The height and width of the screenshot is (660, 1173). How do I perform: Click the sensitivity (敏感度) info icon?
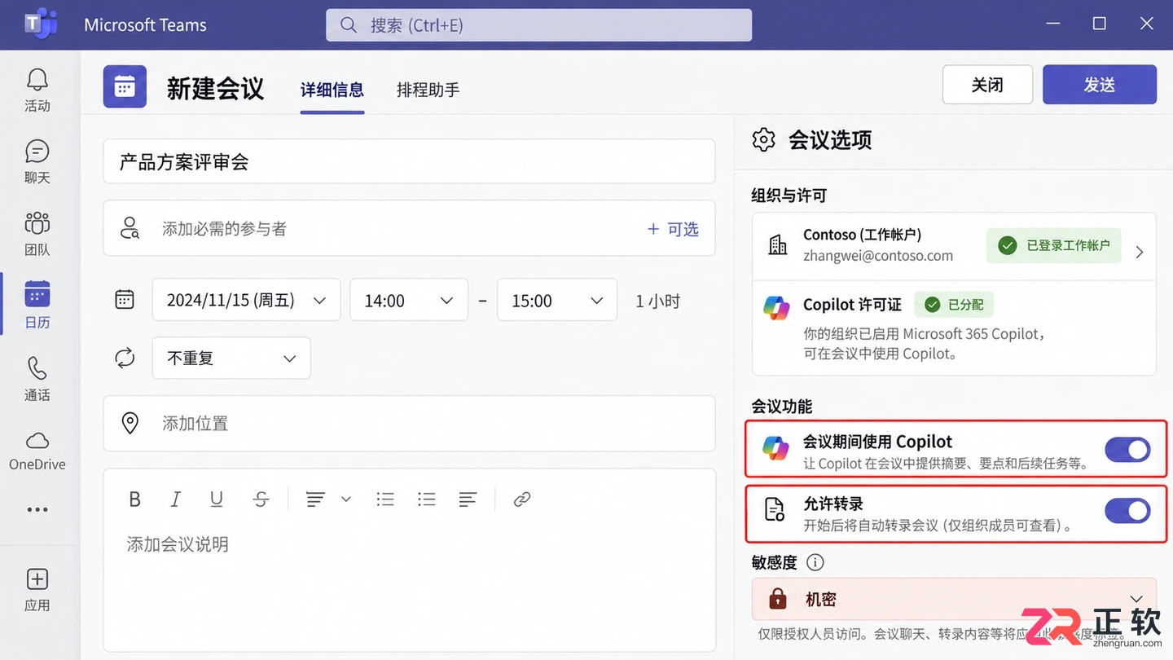pyautogui.click(x=815, y=562)
